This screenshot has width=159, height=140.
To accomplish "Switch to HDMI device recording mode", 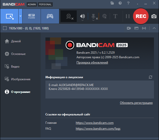I will click(x=32, y=16).
